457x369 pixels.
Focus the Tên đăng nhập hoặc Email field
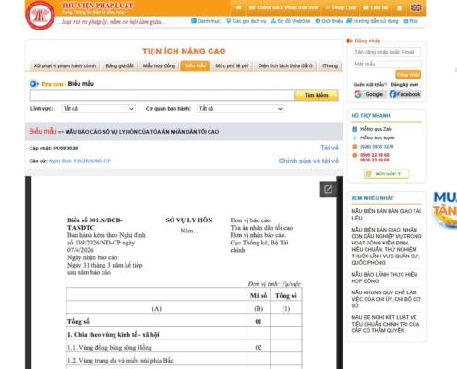coord(387,52)
